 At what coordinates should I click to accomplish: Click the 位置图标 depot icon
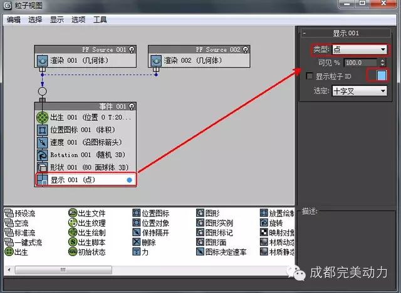[x=137, y=213]
